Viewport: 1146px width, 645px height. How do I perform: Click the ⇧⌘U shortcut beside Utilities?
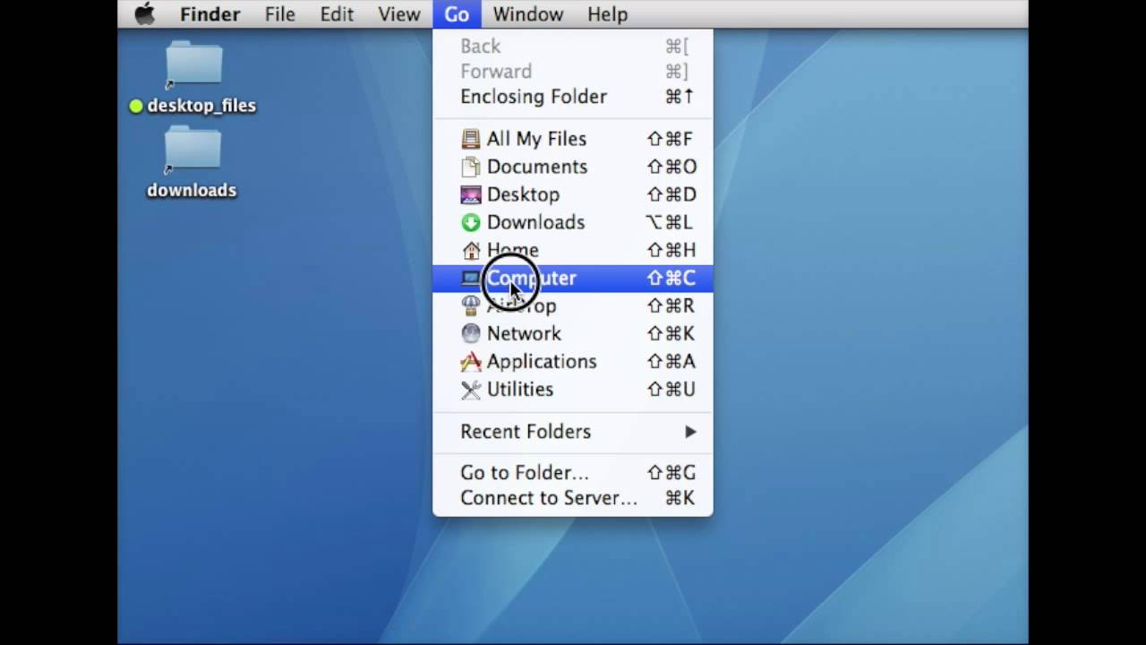click(x=671, y=389)
